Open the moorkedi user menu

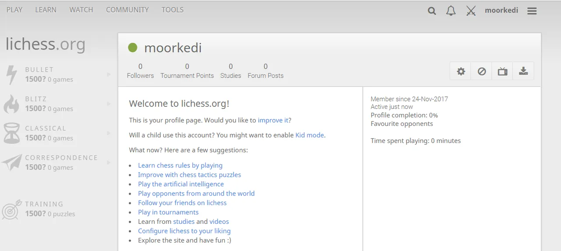click(501, 10)
